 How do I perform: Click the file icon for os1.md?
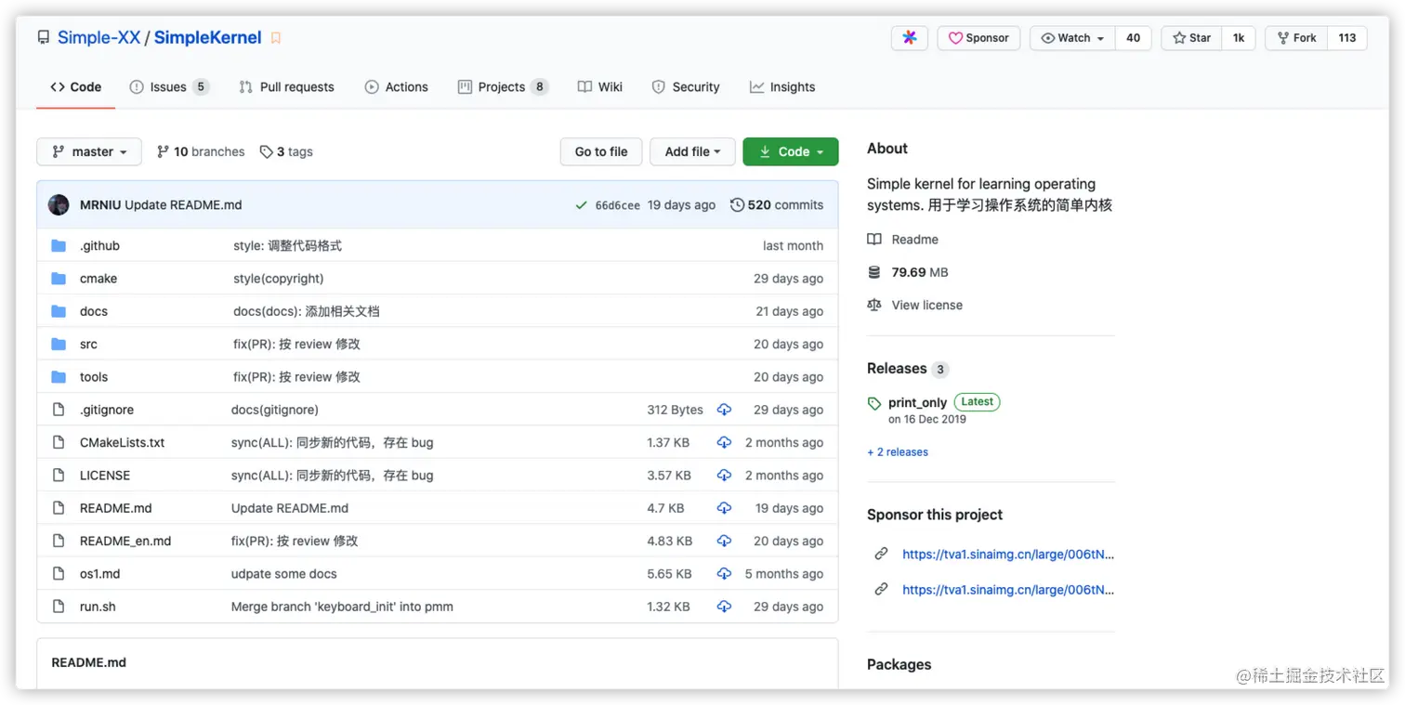[59, 574]
